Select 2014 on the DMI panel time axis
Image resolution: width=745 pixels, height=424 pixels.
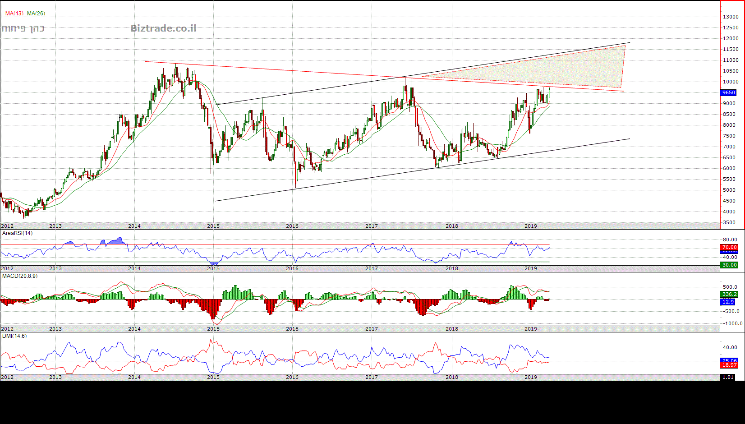pos(134,377)
